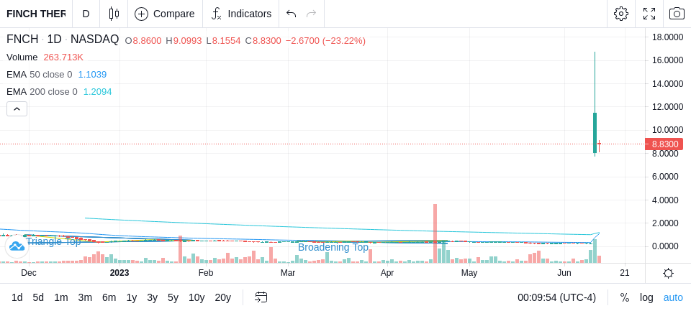Click the EMA 50 value 1.1039
691x311 pixels.
[x=93, y=75]
